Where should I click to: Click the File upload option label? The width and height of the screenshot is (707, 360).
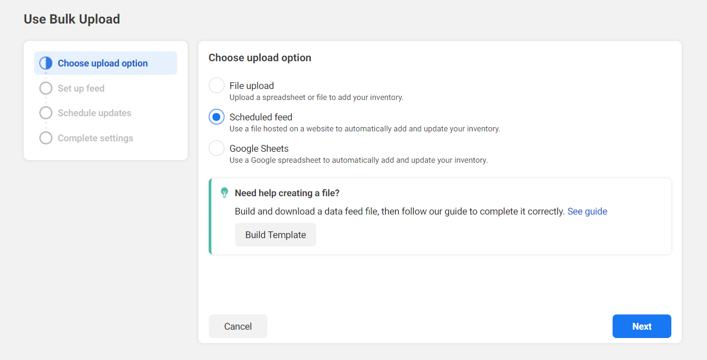point(252,86)
